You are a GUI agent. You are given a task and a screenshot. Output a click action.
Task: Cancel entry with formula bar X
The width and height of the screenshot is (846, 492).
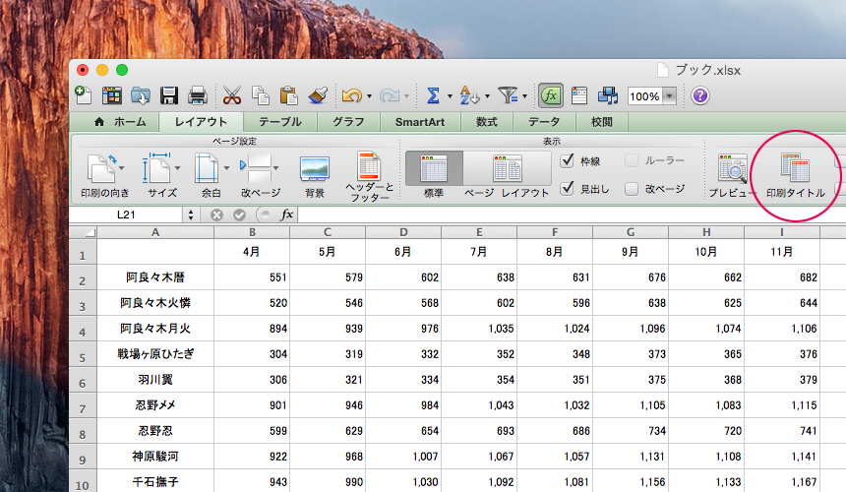[216, 215]
